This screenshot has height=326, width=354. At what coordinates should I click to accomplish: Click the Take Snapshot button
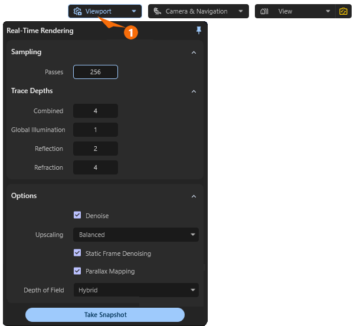(105, 315)
